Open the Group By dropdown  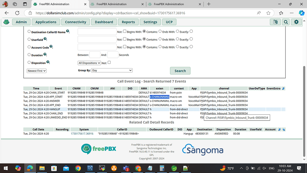tap(112, 70)
